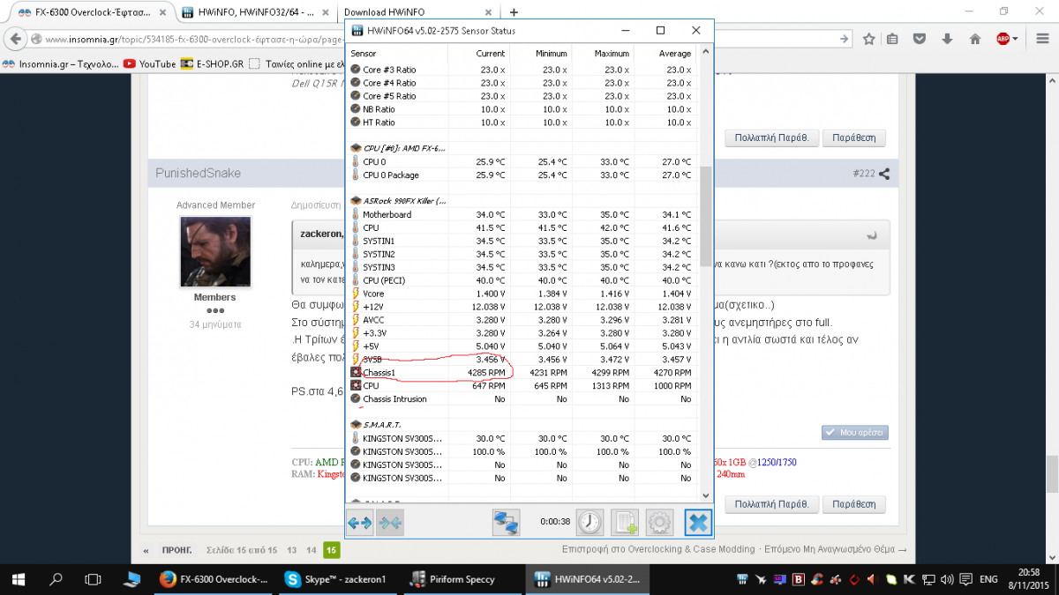1059x595 pixels.
Task: Click the expand sensor columns arrows button
Action: 360,523
